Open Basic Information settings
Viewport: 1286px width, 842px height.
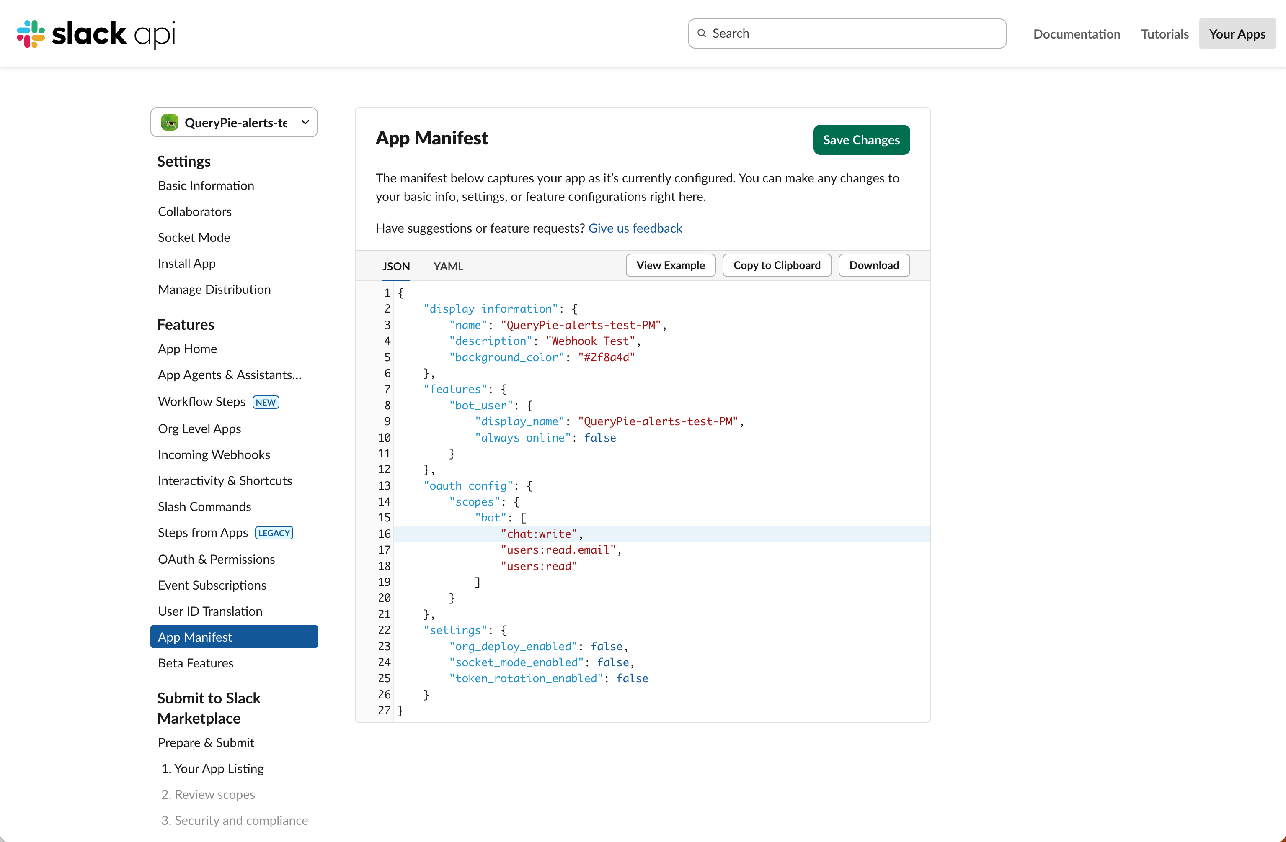click(205, 185)
